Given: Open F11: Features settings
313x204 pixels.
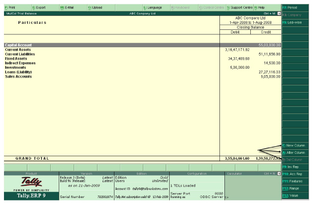Looking at the screenshot, I should pos(295,181).
